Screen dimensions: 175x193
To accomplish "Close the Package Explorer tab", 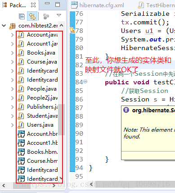I will (33, 5).
